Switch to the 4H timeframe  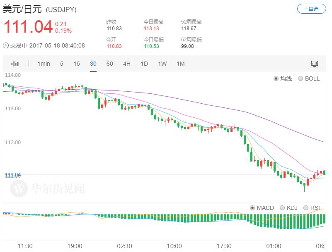click(x=127, y=64)
